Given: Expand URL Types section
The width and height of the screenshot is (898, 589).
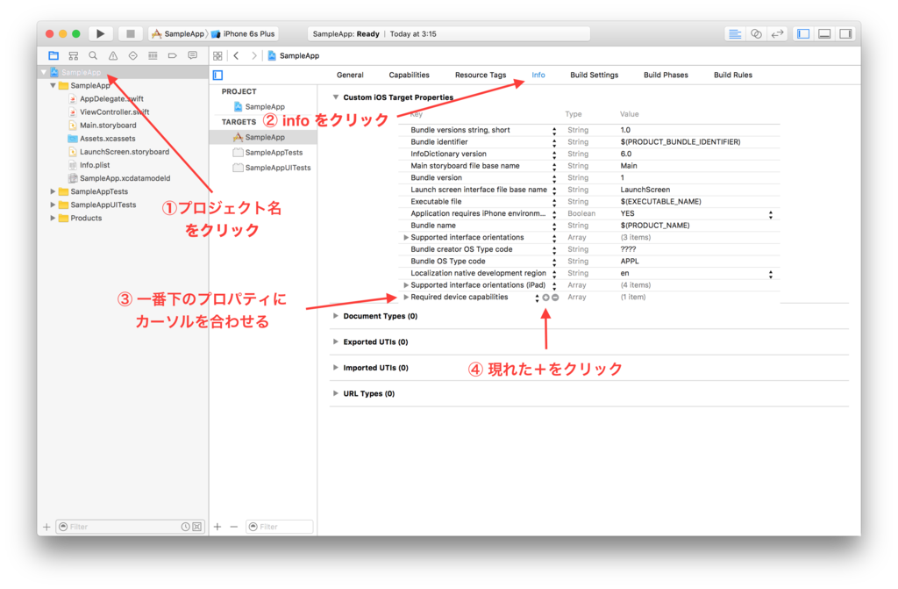Looking at the screenshot, I should (x=336, y=393).
